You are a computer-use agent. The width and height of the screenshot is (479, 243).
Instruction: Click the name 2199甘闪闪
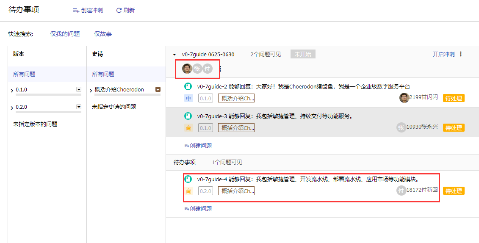point(424,97)
